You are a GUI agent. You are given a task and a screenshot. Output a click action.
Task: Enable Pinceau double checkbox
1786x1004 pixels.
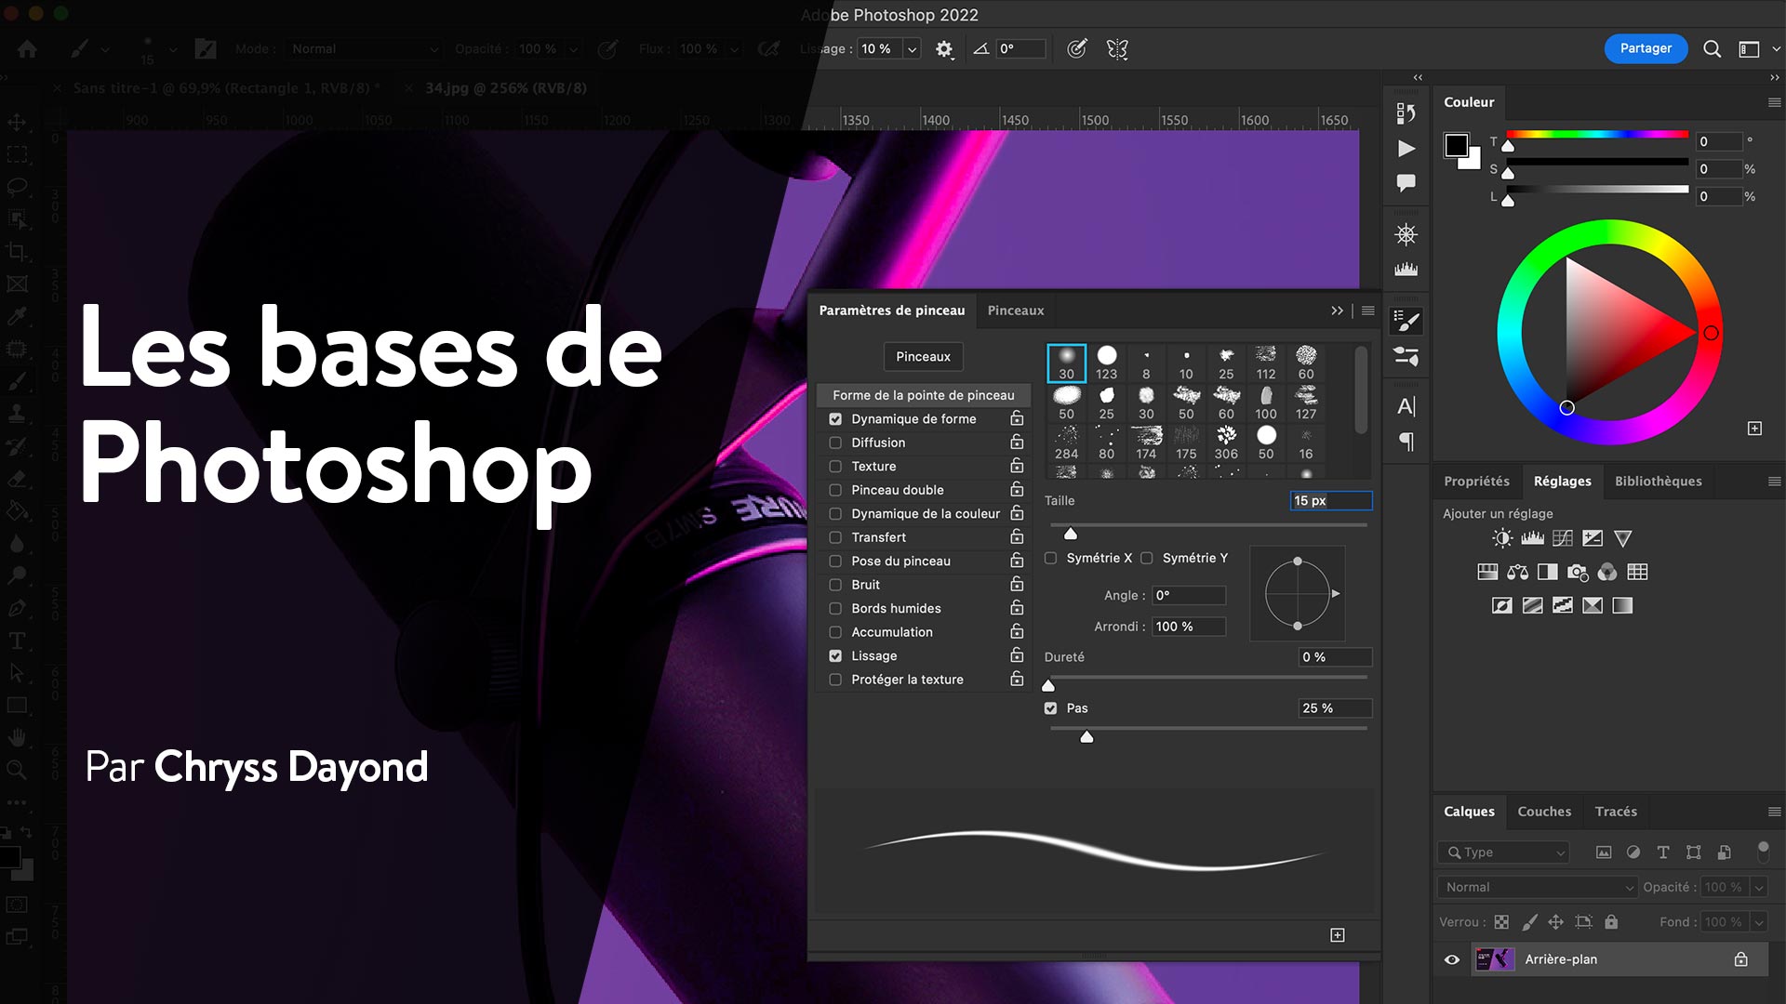(x=835, y=490)
